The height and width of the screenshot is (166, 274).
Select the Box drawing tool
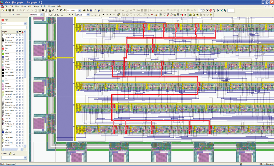[50, 15]
